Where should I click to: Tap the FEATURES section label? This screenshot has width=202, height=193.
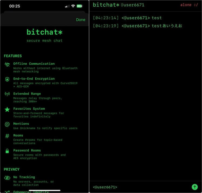13,56
